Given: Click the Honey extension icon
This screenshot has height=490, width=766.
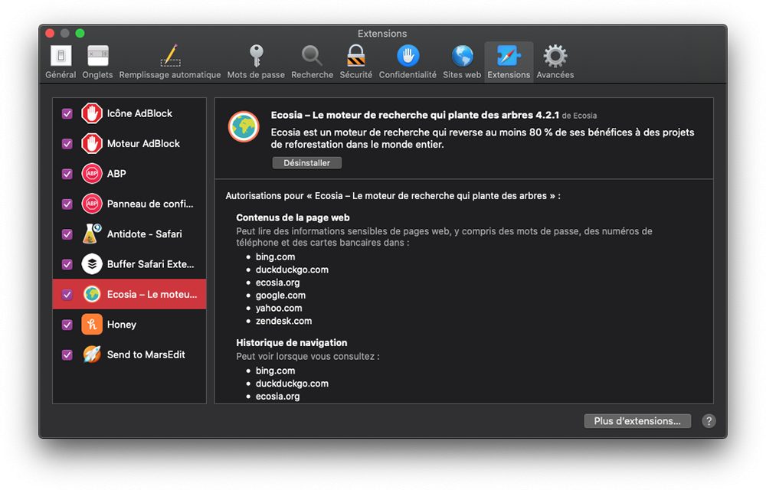Looking at the screenshot, I should pyautogui.click(x=92, y=325).
